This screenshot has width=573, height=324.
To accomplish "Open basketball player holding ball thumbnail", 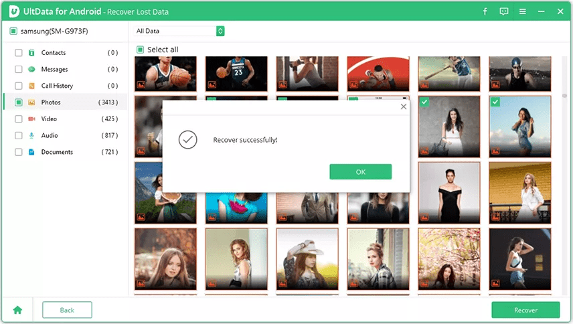I will click(x=165, y=74).
